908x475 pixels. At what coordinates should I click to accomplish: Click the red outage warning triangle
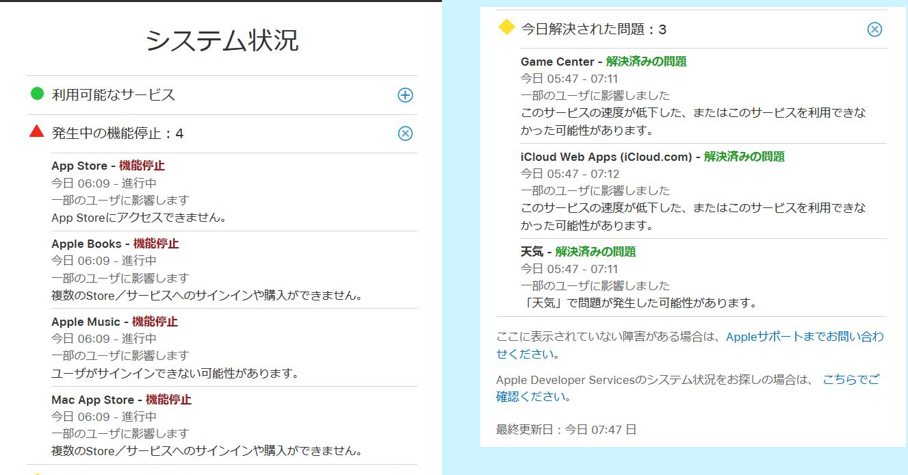[37, 131]
